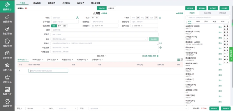Open 系统管理 settings in the sidebar

tap(7, 103)
